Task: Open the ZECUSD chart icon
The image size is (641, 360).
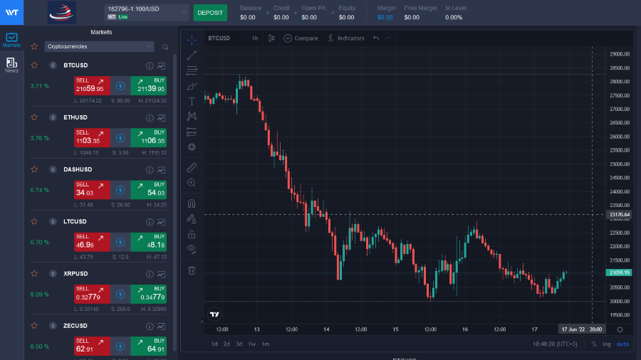Action: 162,326
